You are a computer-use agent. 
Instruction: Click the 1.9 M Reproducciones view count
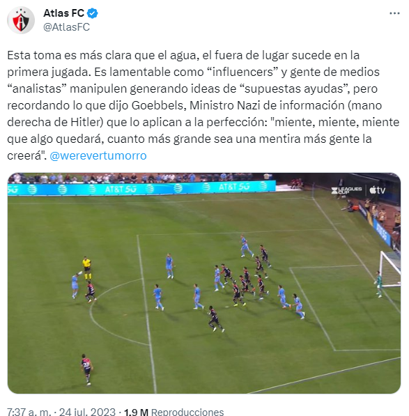click(x=174, y=412)
